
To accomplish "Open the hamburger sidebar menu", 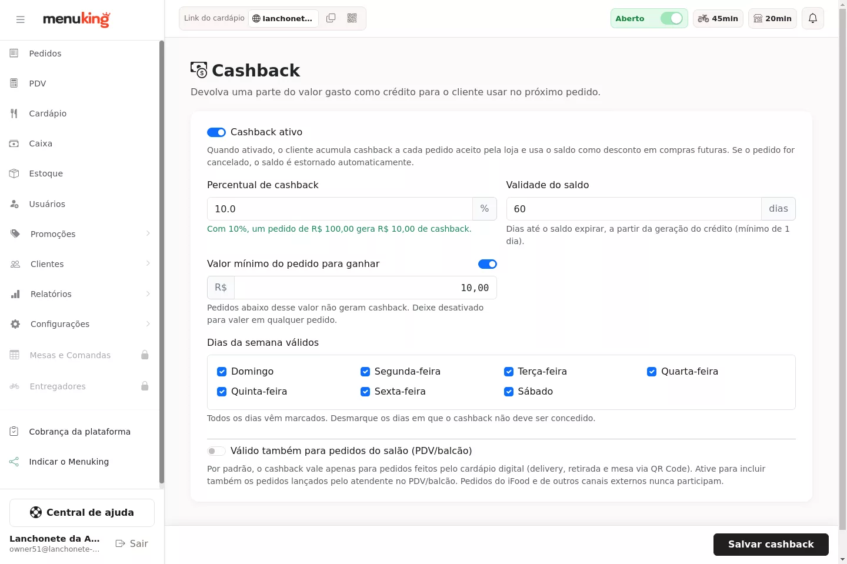I will point(21,19).
